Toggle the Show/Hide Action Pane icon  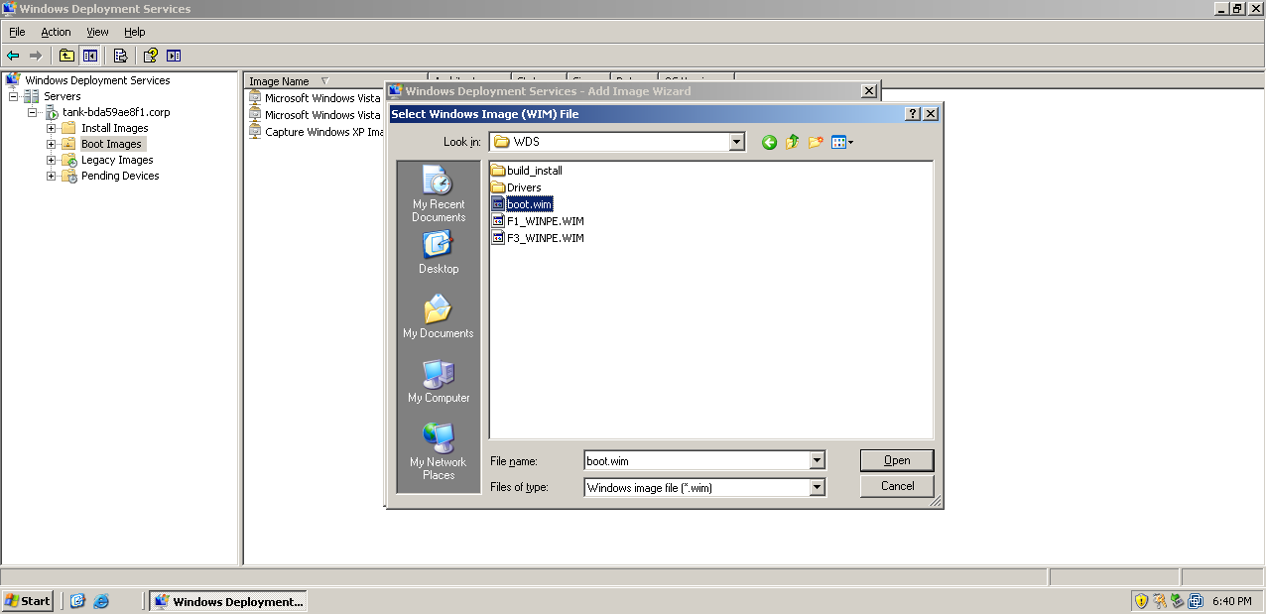[x=174, y=56]
